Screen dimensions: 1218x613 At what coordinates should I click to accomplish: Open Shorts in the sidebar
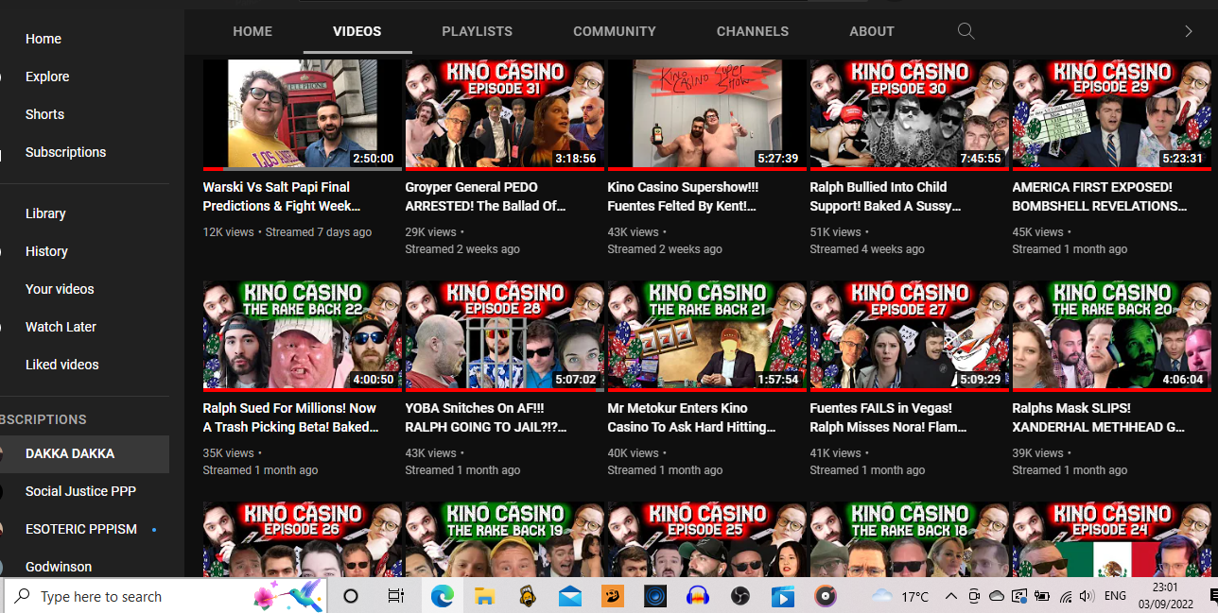pyautogui.click(x=45, y=114)
